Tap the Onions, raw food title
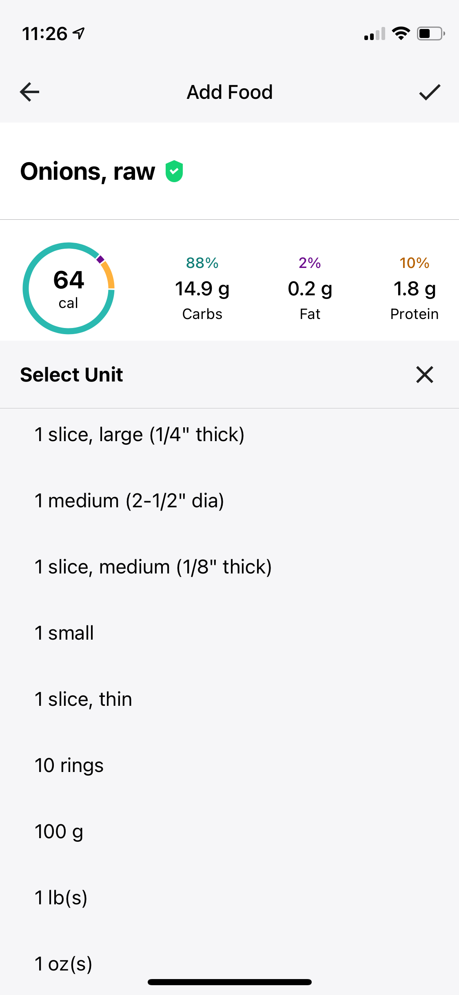The height and width of the screenshot is (995, 459). pyautogui.click(x=88, y=172)
